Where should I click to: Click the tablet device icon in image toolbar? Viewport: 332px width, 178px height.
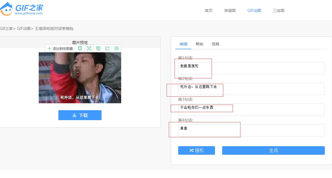(80, 48)
